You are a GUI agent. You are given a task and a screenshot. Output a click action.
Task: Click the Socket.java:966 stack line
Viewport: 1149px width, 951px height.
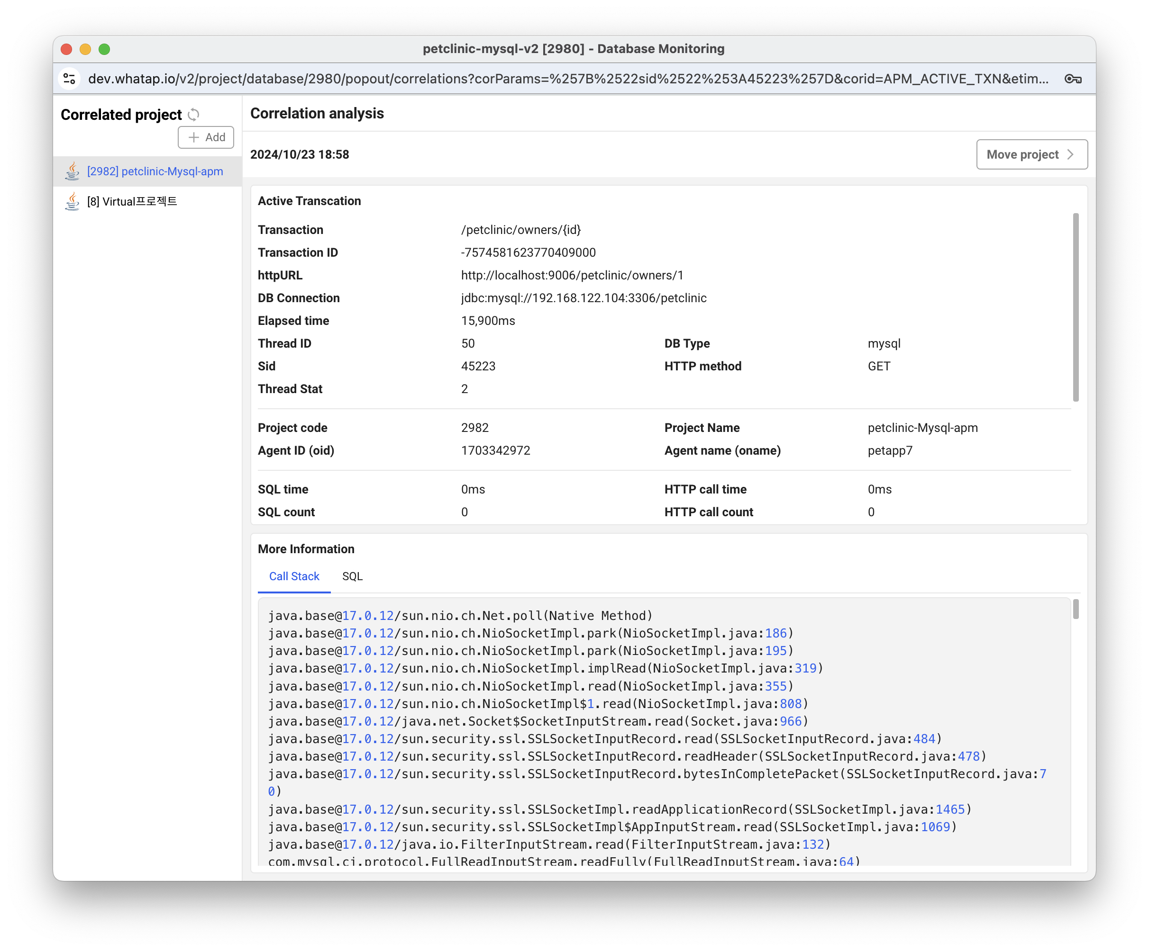(538, 721)
